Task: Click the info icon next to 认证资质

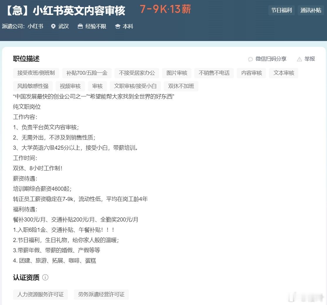Action: pos(46,278)
